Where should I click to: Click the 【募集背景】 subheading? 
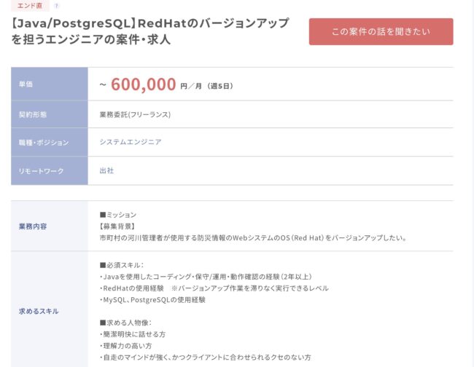(x=117, y=226)
